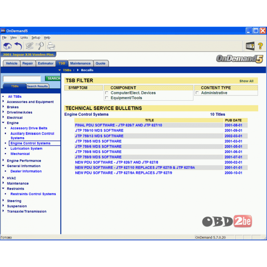Click the Back arrow toolbar icon
Viewport: 267px width, 267px height.
point(18,46)
